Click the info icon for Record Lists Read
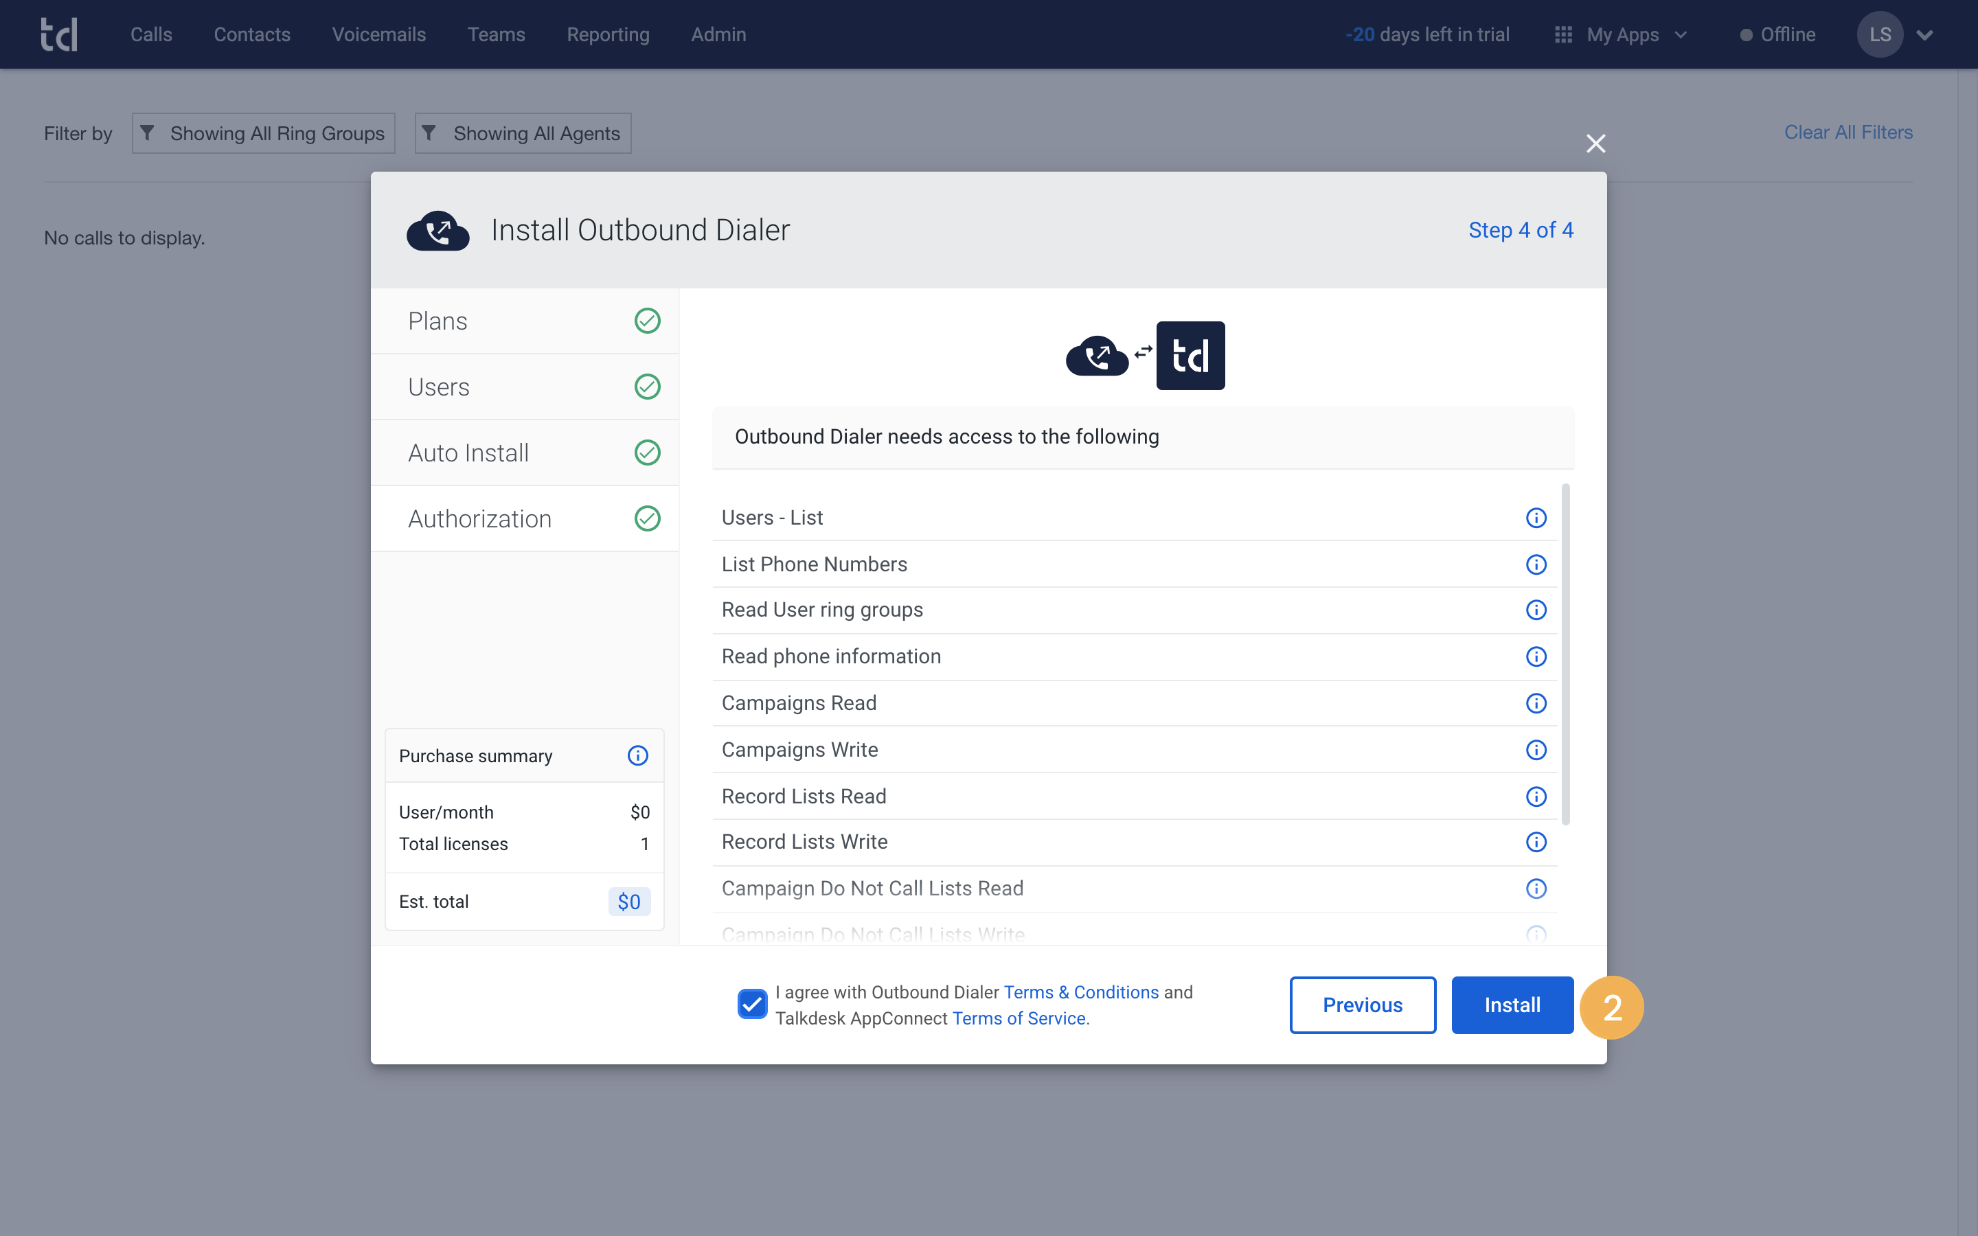Screen dimensions: 1978x1236 [1536, 797]
